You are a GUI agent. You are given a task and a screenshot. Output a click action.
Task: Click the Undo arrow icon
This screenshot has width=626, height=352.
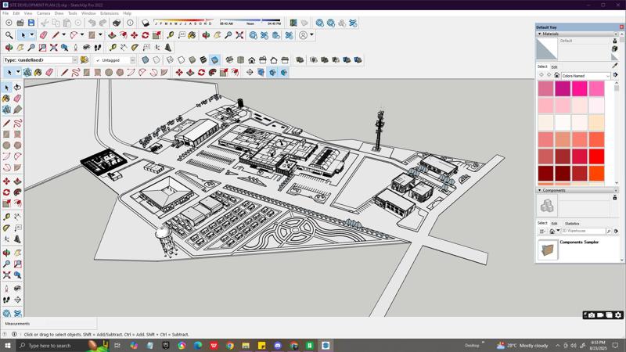92,23
